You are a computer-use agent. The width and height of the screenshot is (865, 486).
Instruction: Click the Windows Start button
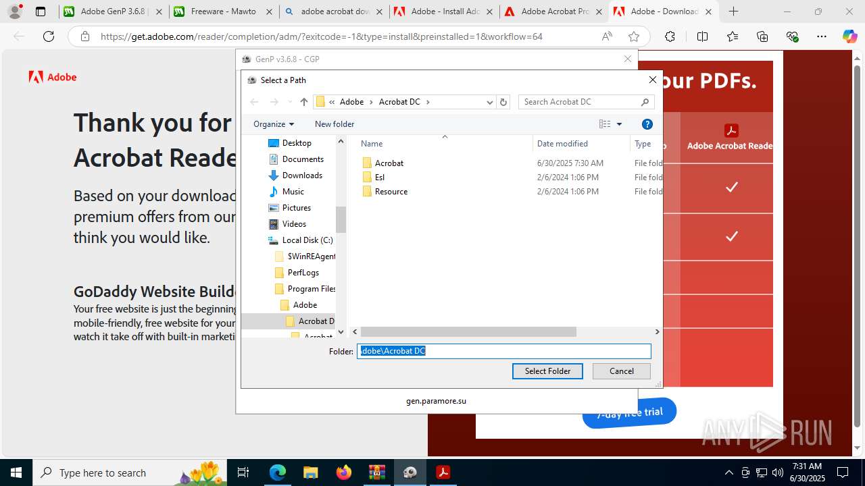(x=16, y=472)
